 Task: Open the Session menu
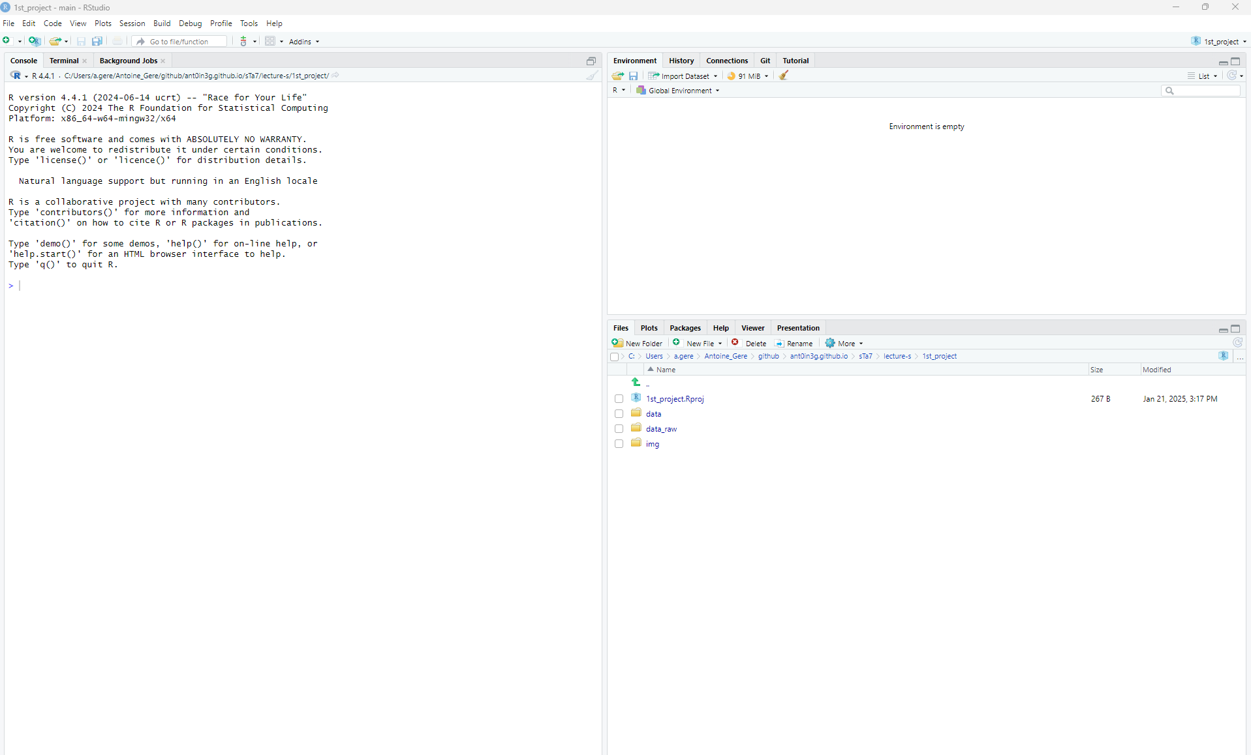(x=132, y=23)
